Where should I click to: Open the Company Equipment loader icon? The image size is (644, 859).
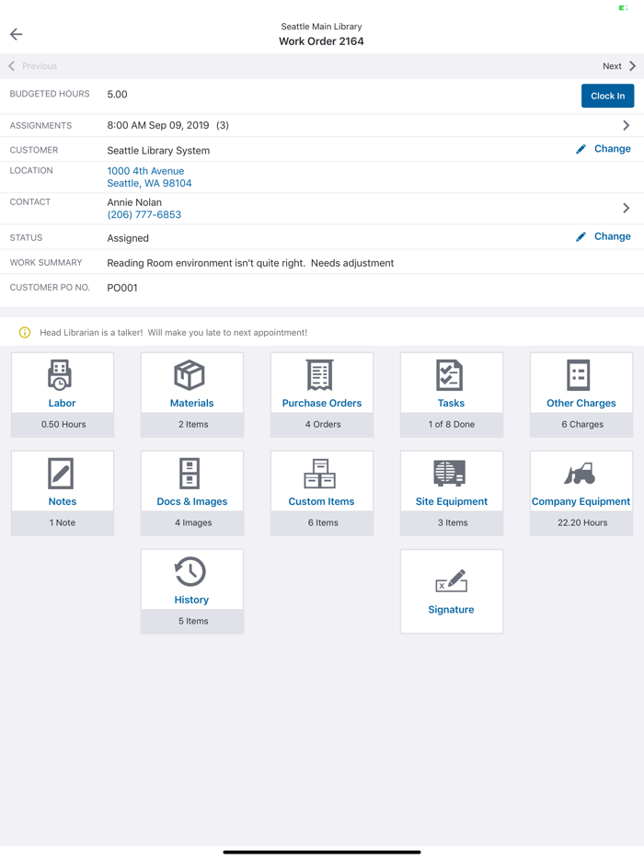tap(580, 474)
